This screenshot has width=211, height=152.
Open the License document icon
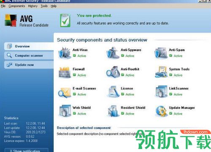[x=113, y=91]
